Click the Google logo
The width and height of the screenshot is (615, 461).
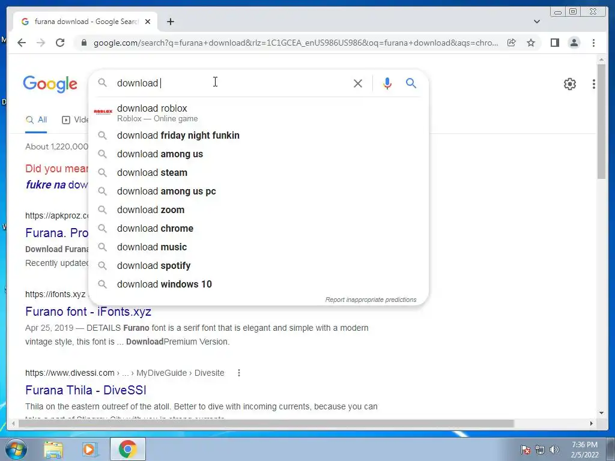(x=50, y=84)
